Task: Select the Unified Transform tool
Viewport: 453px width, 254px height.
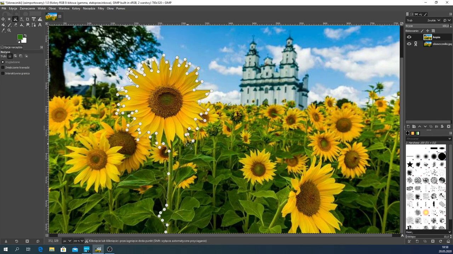Action: point(34,19)
